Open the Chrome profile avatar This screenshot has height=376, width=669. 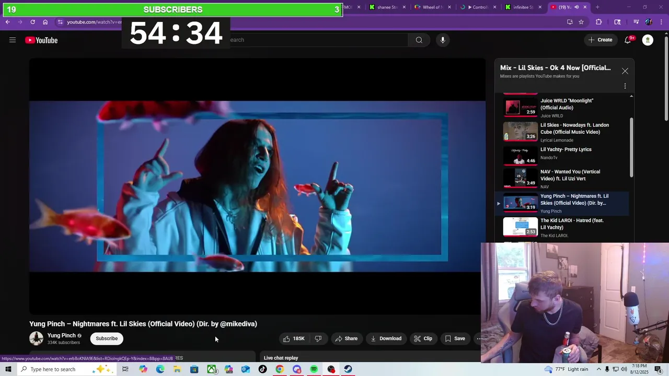(x=649, y=22)
